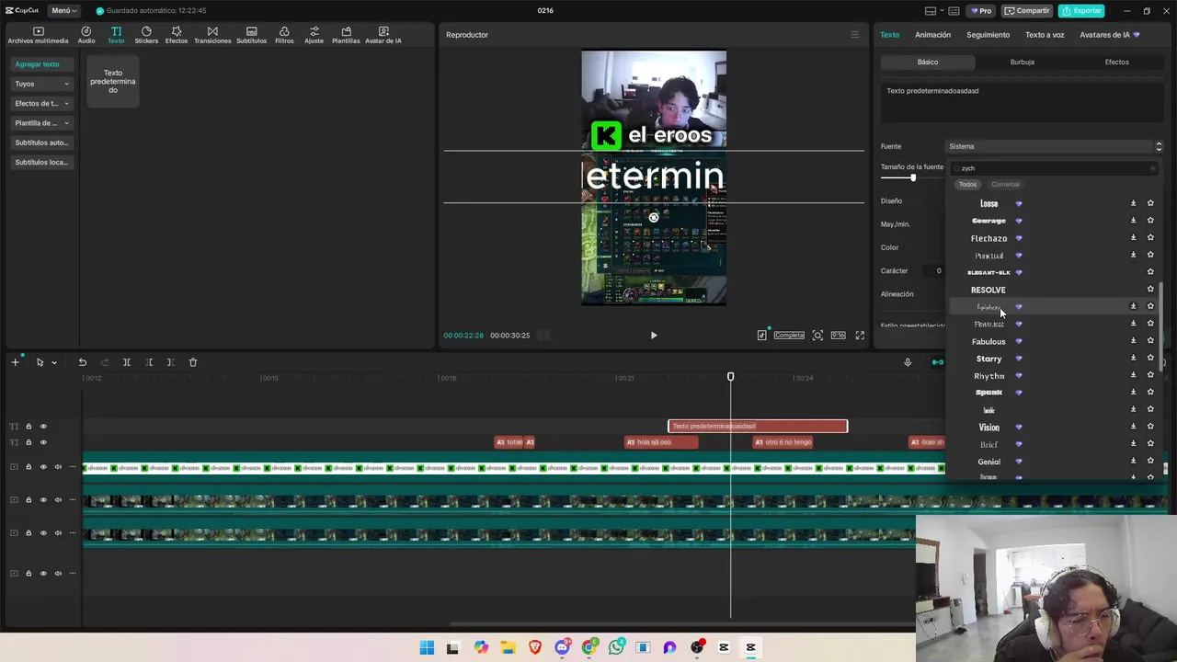Click the Compartir button
1177x662 pixels.
click(x=1027, y=11)
